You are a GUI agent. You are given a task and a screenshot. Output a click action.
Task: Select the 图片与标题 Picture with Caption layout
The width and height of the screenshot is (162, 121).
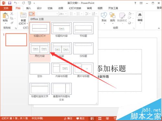pyautogui.click(x=83, y=70)
